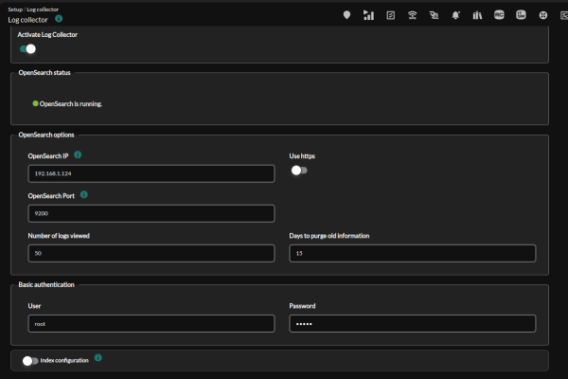Click the 'OpenSearch status' section heading
Viewport: 568px width, 379px height.
click(x=44, y=73)
